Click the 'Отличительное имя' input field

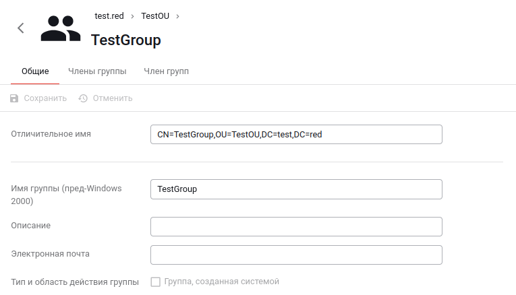click(x=296, y=135)
